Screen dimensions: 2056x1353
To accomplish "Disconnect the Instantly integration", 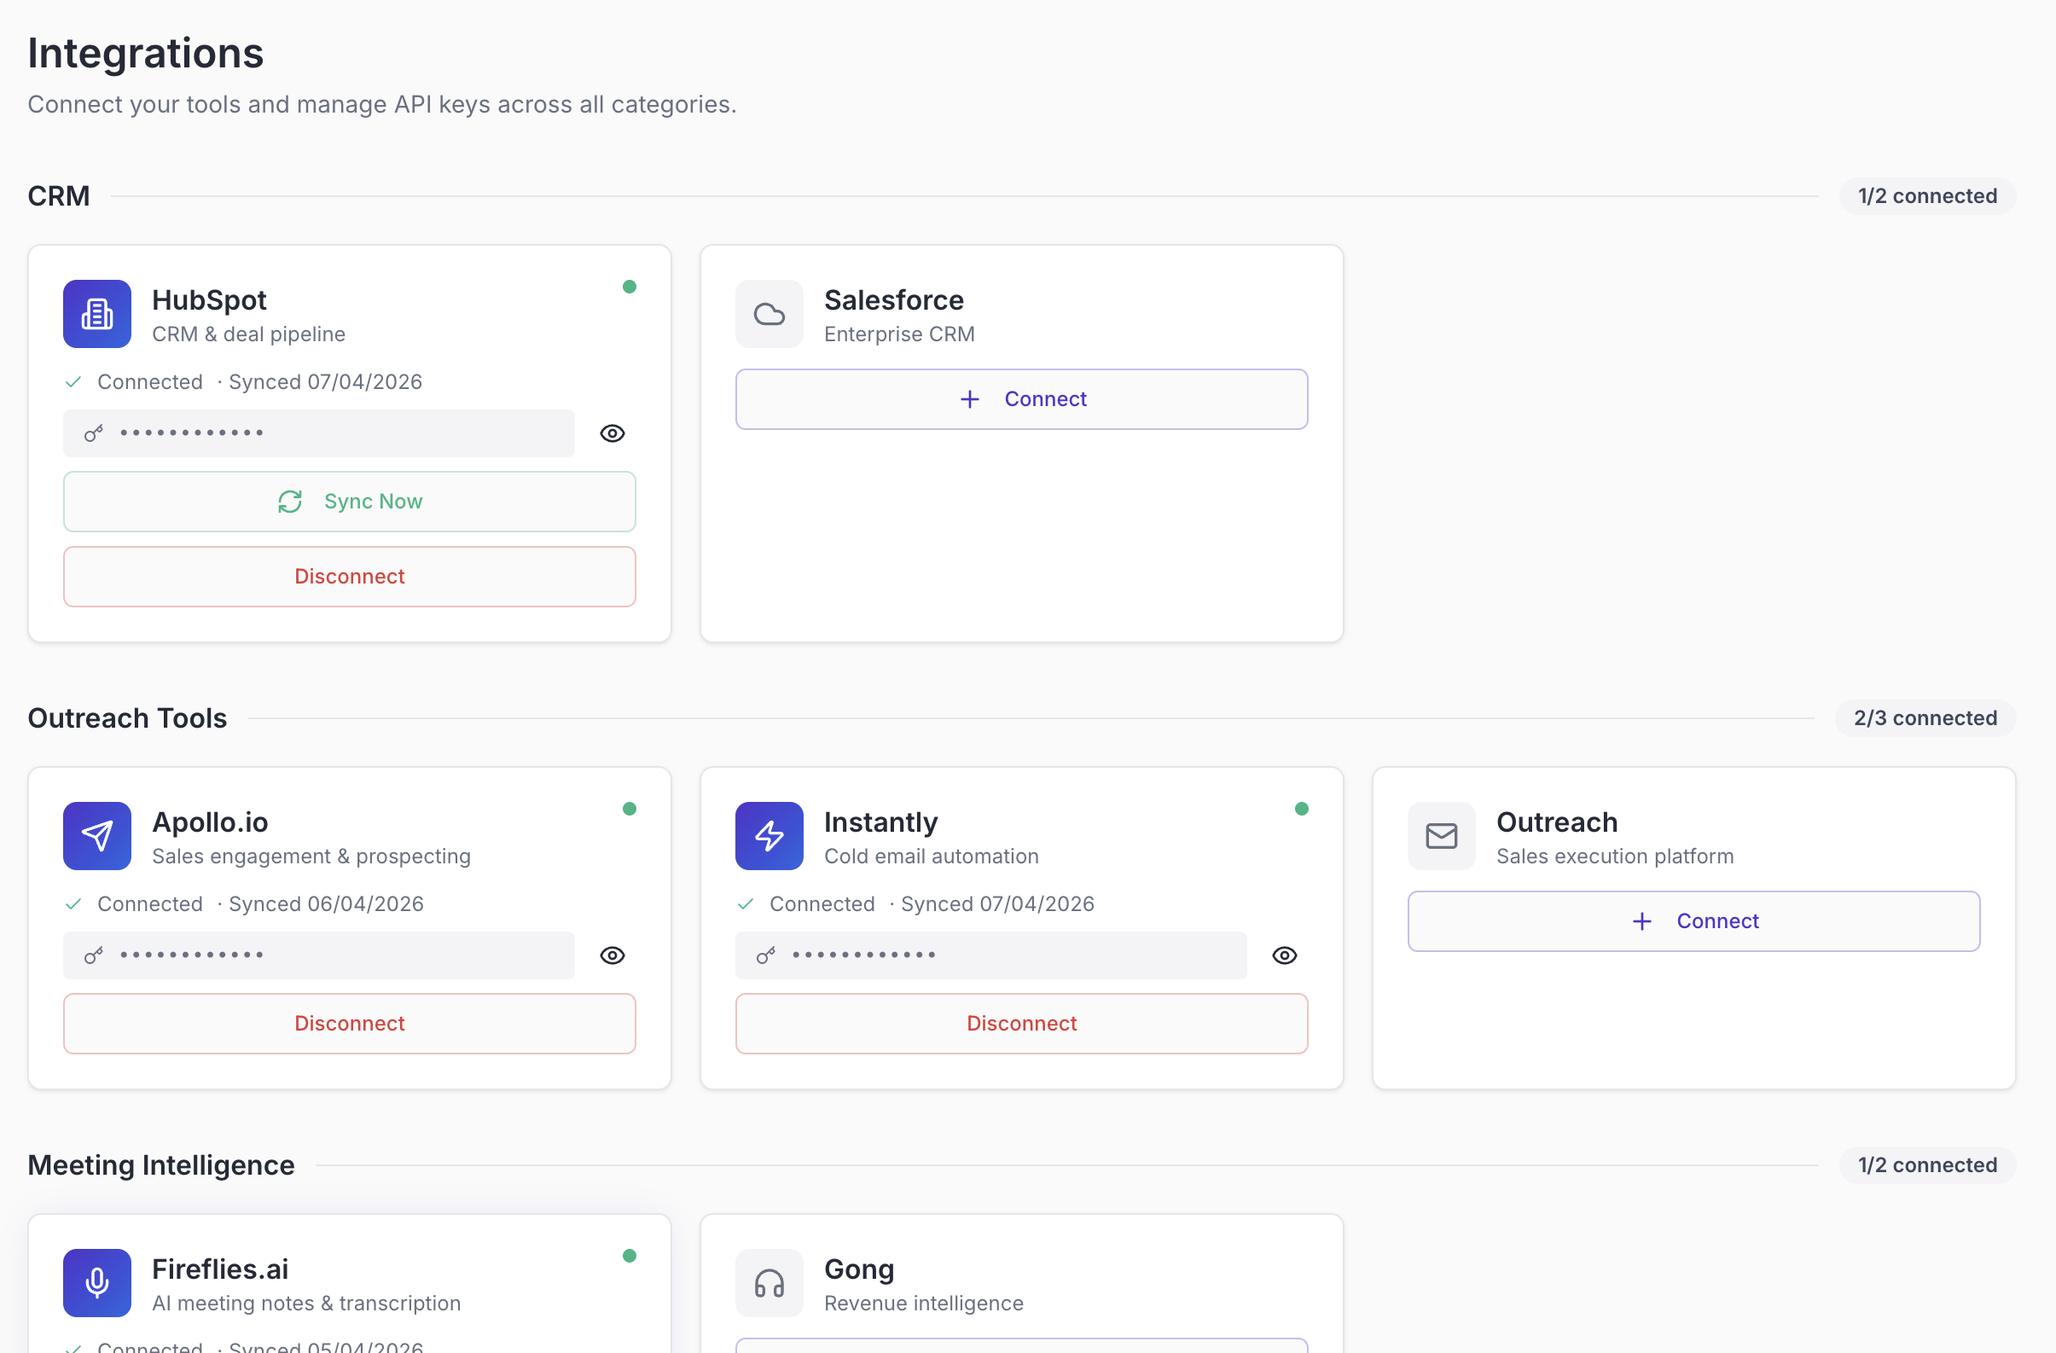I will click(x=1021, y=1023).
